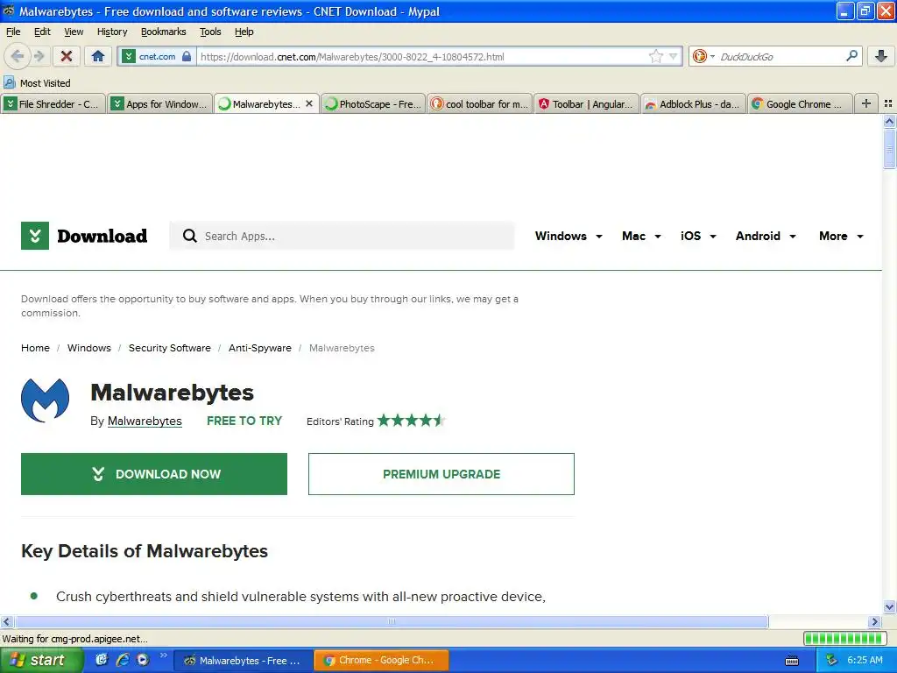Viewport: 897px width, 673px height.
Task: Open the Help menu
Action: point(244,32)
